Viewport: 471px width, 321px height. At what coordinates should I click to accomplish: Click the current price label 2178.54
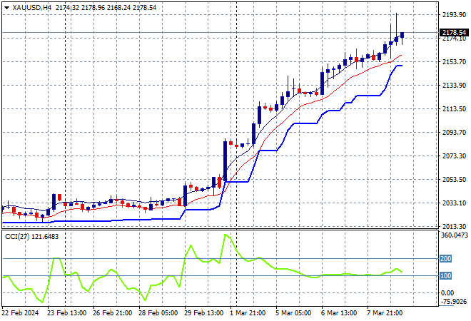pos(455,33)
